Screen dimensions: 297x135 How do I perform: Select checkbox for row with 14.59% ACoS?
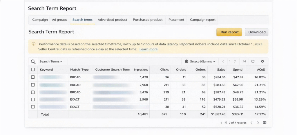click(x=33, y=107)
